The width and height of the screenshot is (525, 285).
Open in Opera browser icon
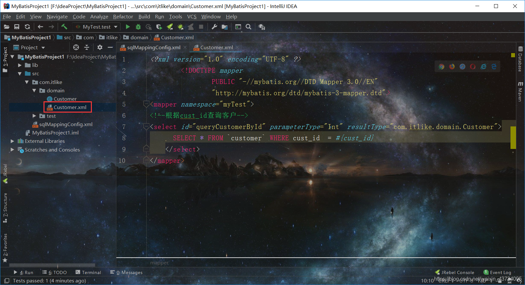tap(473, 66)
